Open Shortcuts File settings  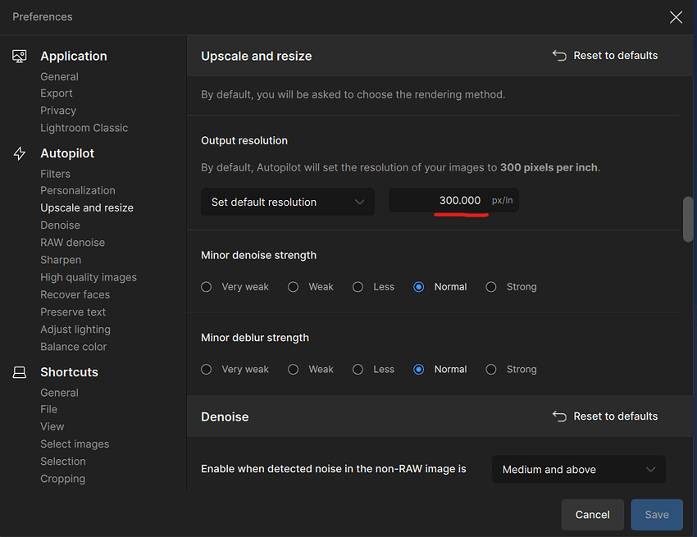(49, 409)
